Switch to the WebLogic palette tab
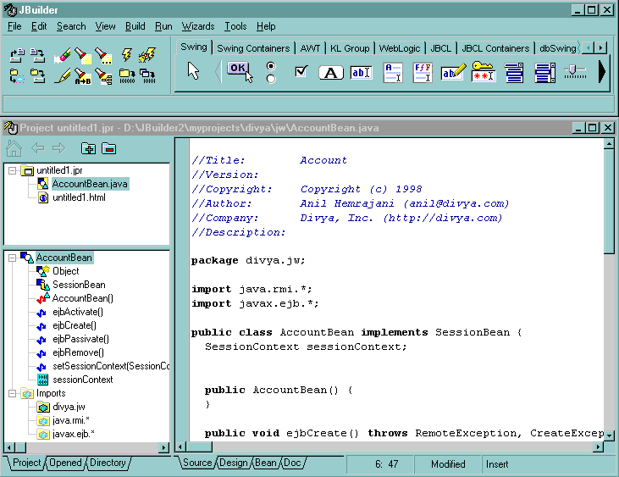Screen dimensions: 619x477 coord(400,48)
